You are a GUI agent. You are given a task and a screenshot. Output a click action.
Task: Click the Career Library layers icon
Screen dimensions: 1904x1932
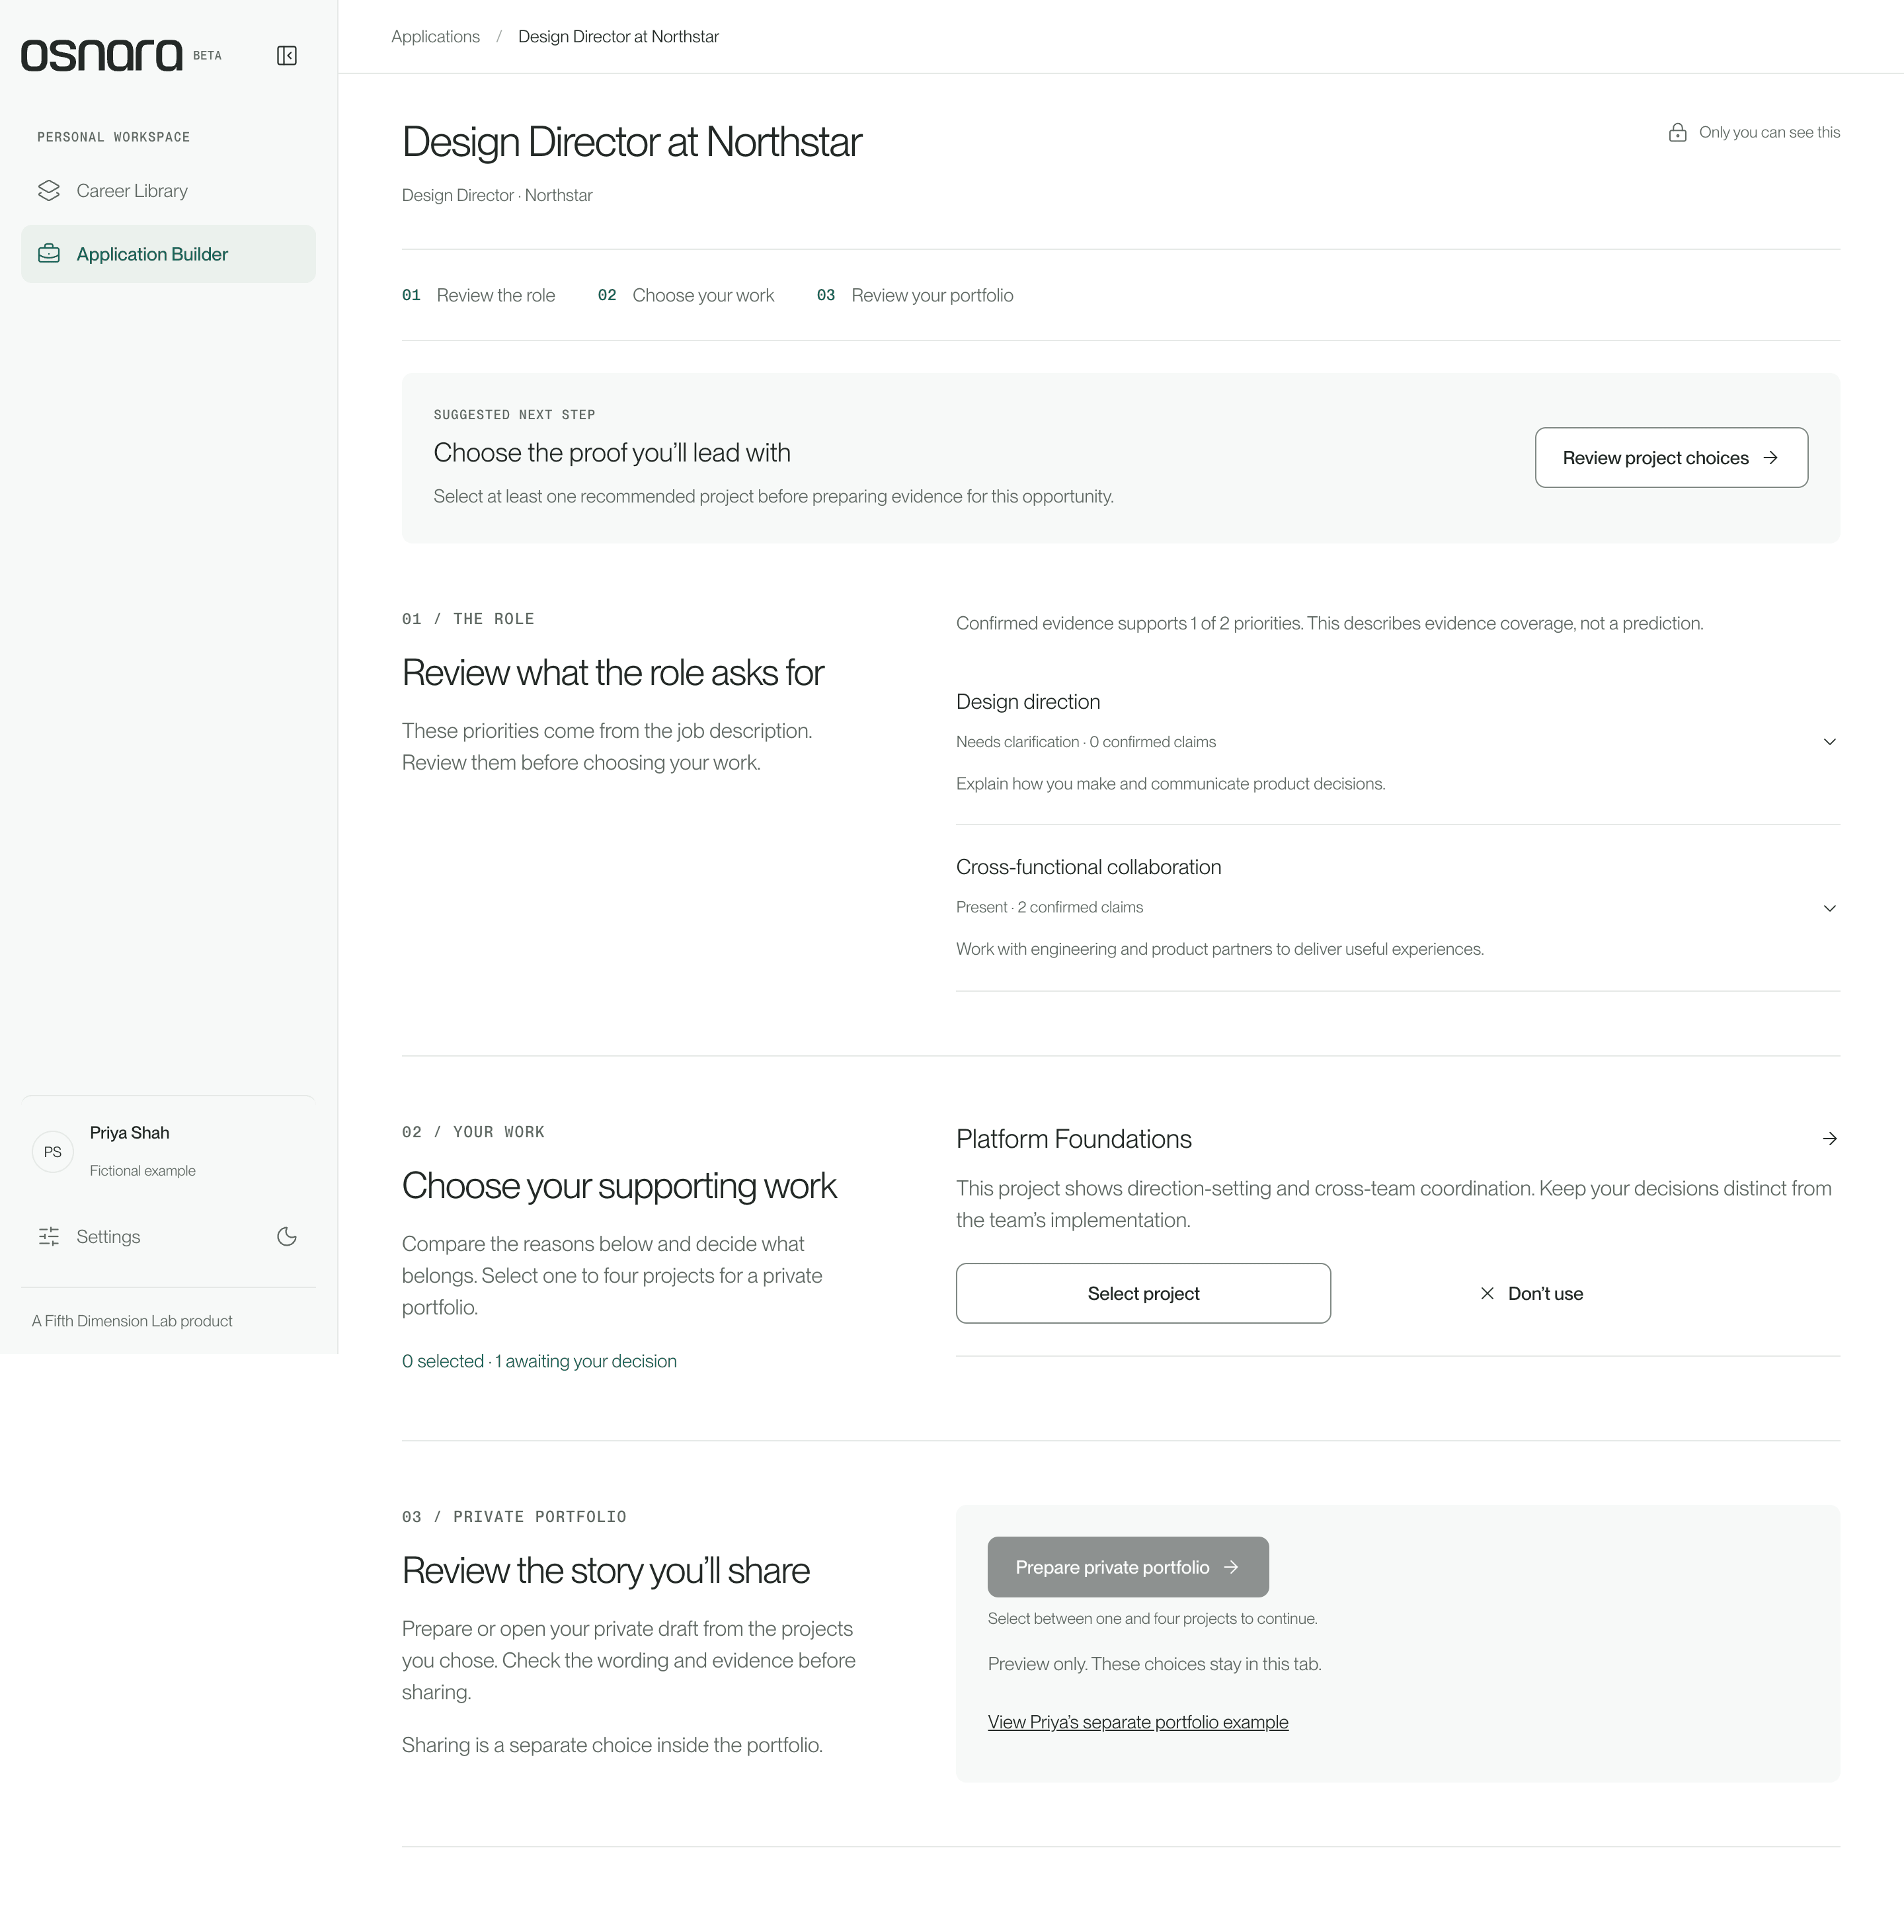pos(49,190)
